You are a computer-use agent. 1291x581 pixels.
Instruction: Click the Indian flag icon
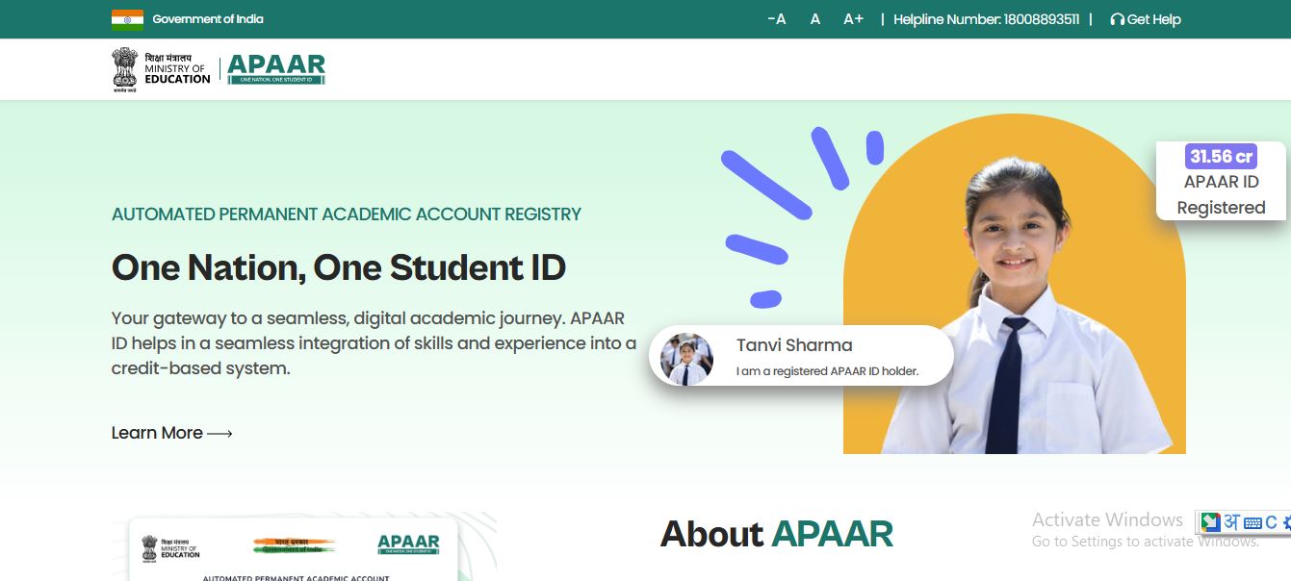127,19
